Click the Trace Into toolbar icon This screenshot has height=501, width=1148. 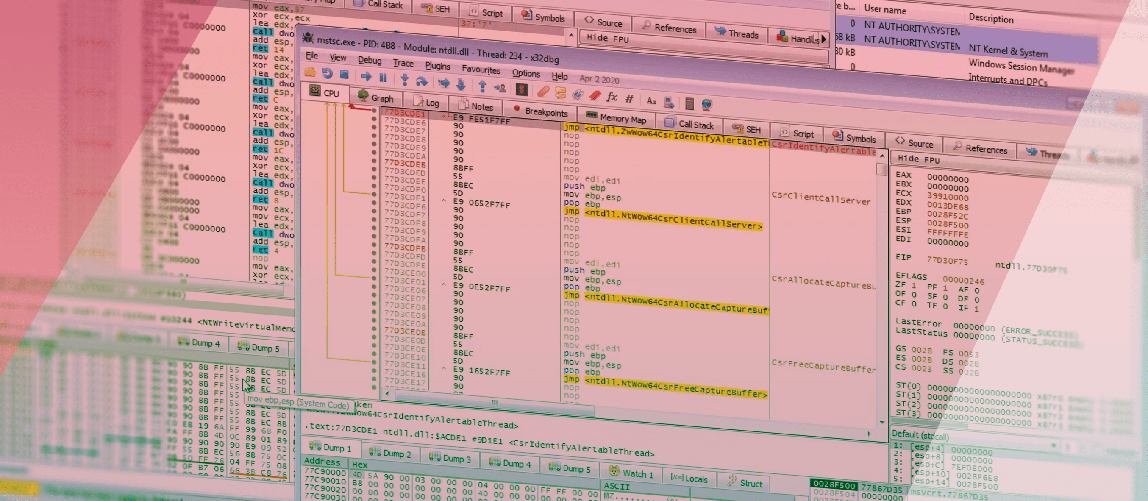443,83
